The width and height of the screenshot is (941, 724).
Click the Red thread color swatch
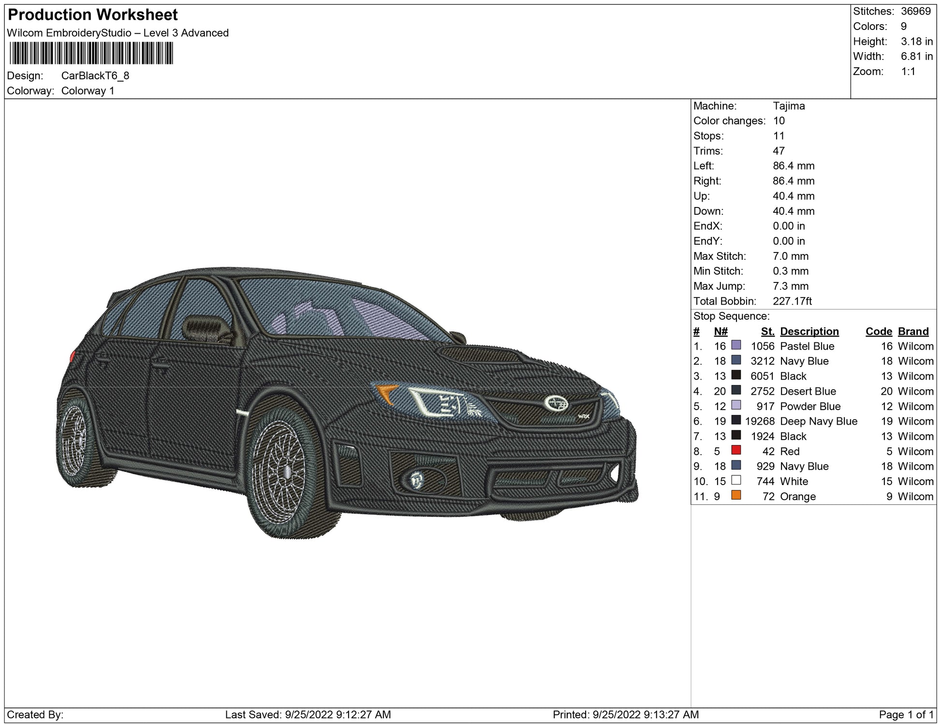[x=736, y=450]
